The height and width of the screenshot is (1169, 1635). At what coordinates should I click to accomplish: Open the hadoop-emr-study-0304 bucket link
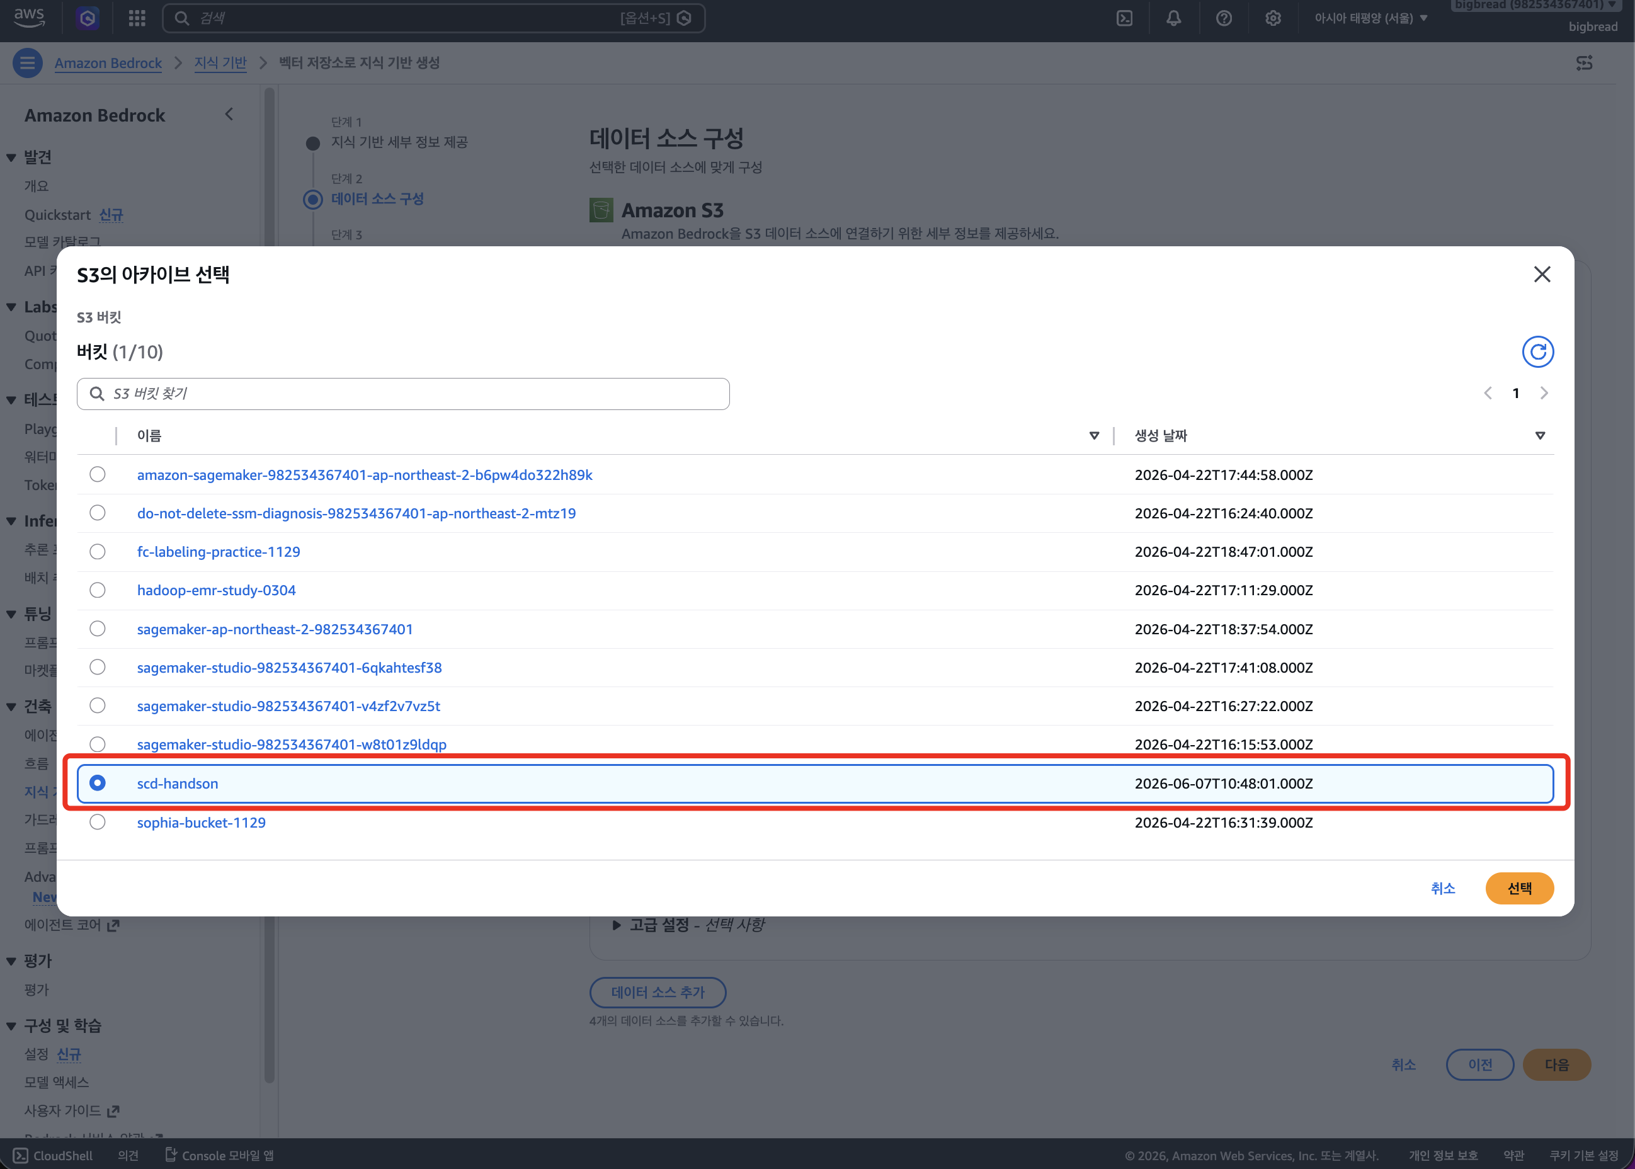pos(217,590)
